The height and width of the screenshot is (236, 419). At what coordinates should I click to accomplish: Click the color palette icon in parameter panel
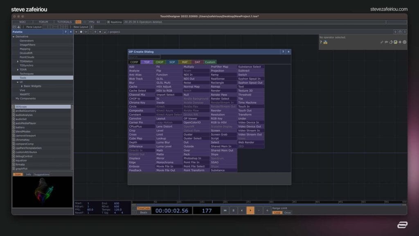pos(395,42)
